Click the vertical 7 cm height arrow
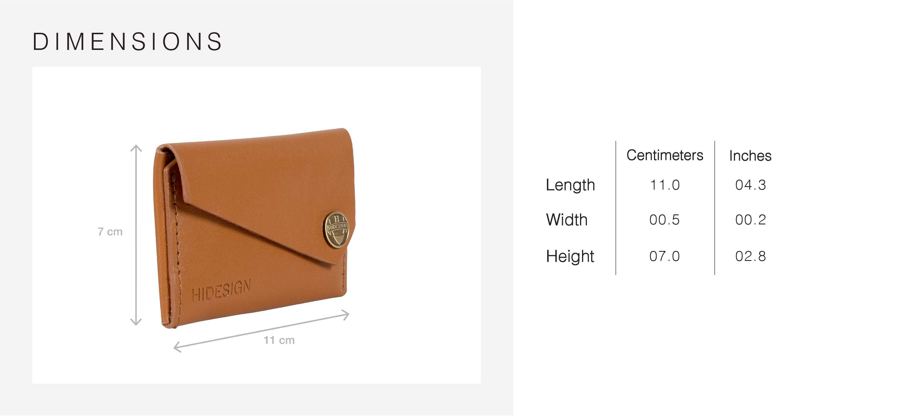The image size is (916, 416). pos(136,235)
